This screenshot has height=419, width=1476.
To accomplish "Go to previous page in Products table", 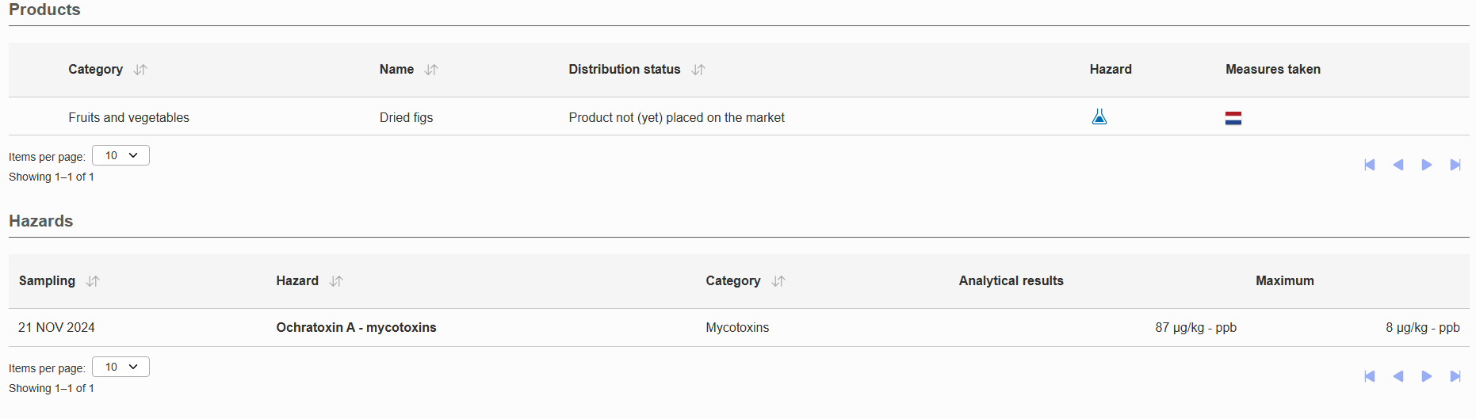I will [x=1398, y=165].
